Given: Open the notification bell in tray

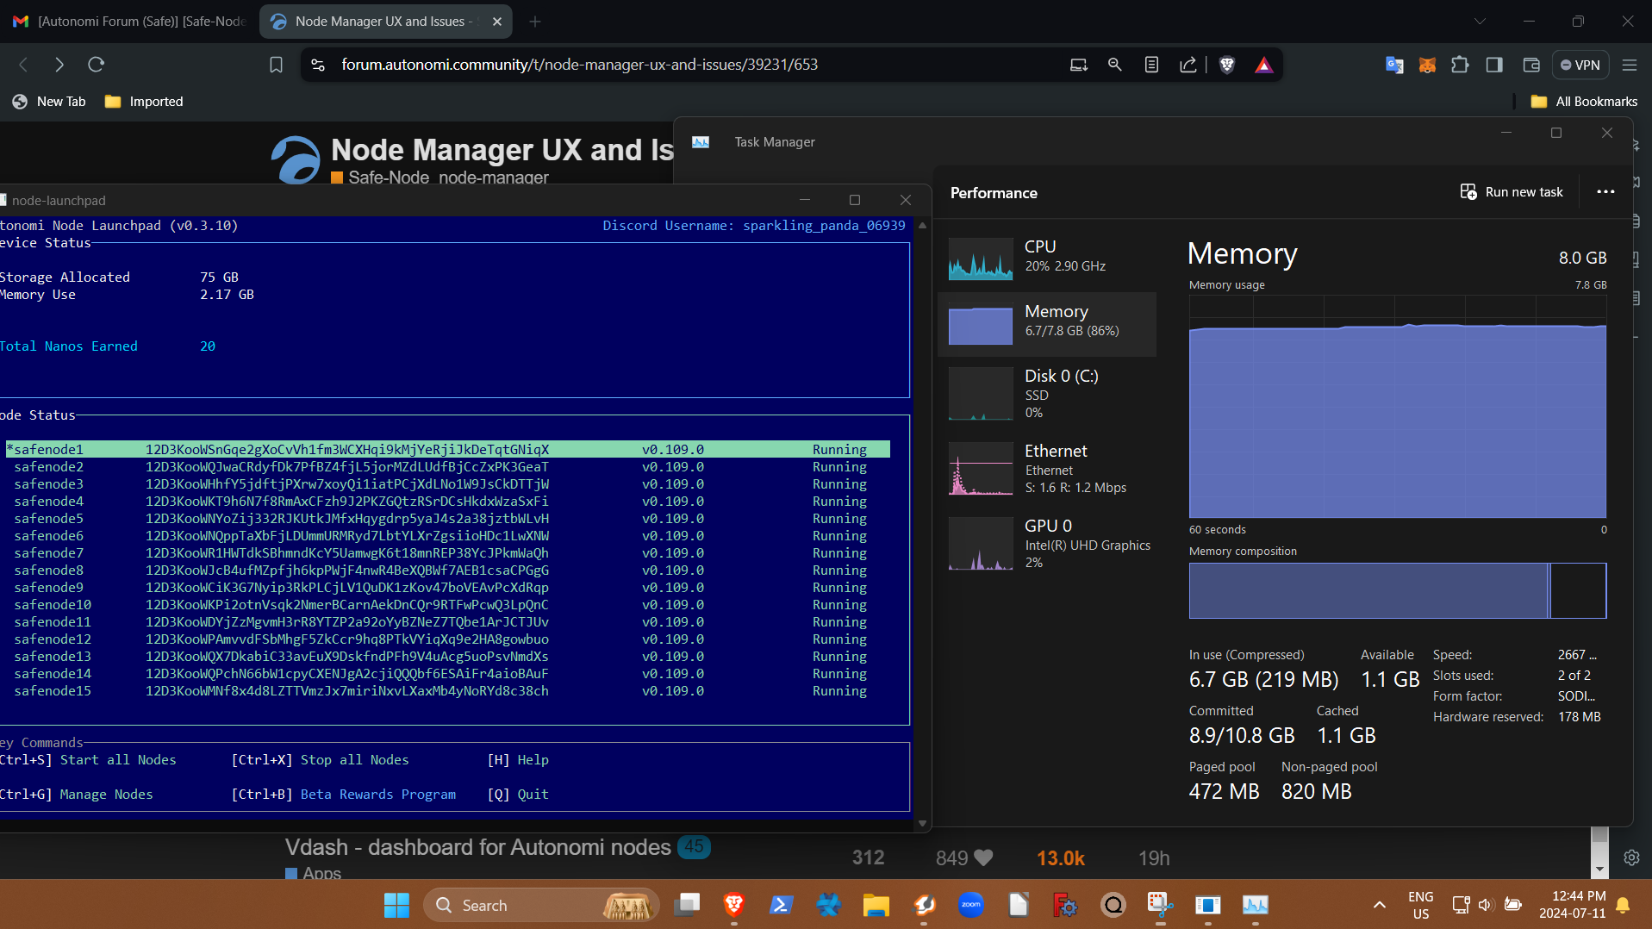Looking at the screenshot, I should (1624, 905).
